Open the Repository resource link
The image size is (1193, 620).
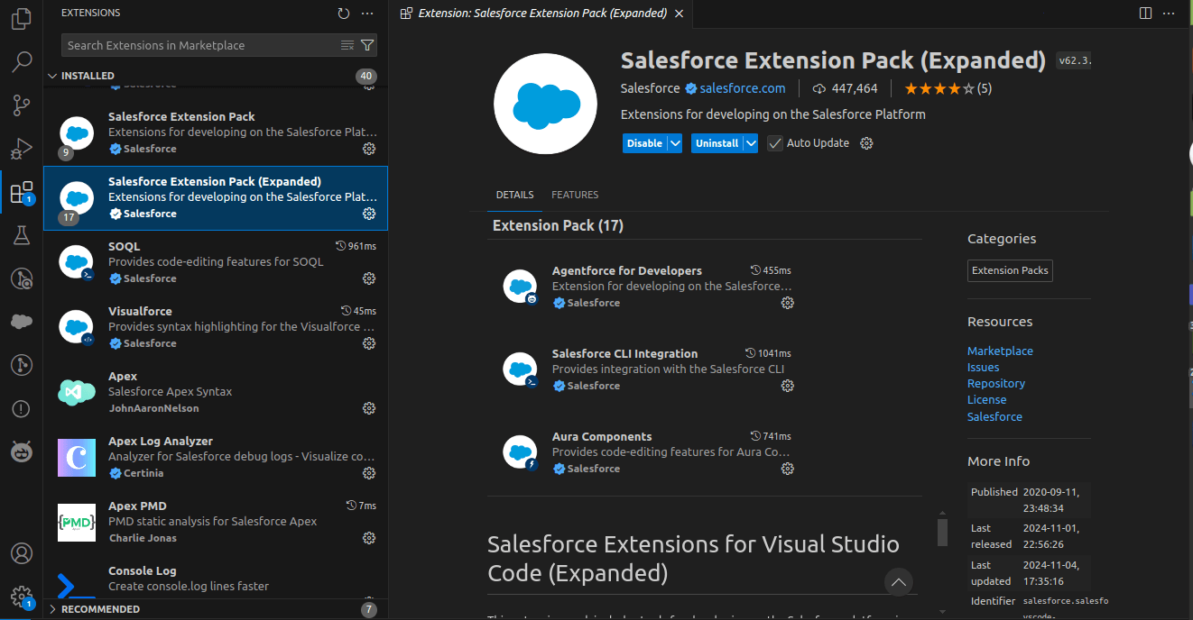995,383
